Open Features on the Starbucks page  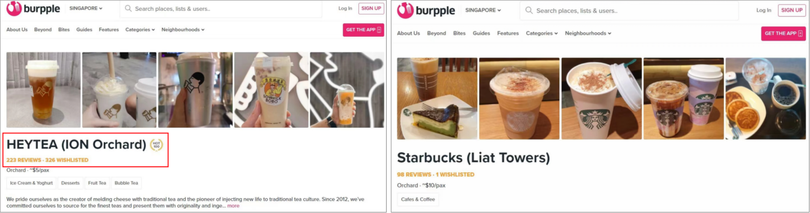click(508, 33)
